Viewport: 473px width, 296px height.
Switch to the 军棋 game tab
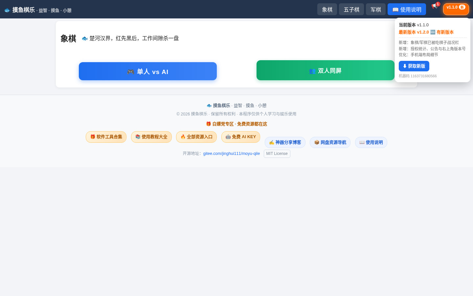(x=376, y=9)
